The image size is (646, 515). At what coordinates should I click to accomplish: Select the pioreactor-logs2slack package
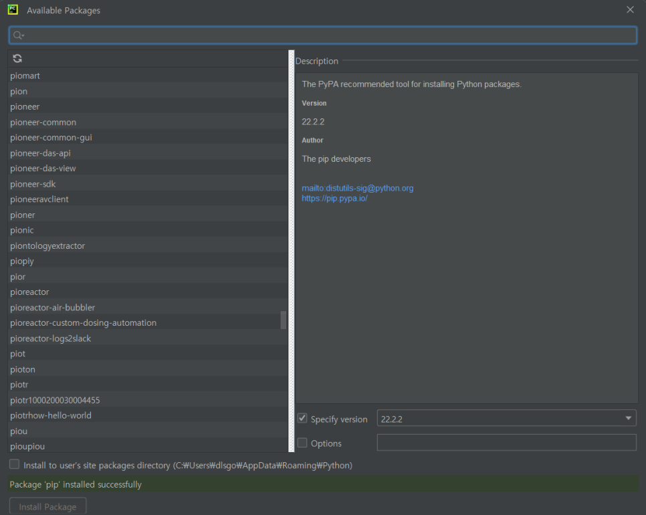(x=148, y=338)
